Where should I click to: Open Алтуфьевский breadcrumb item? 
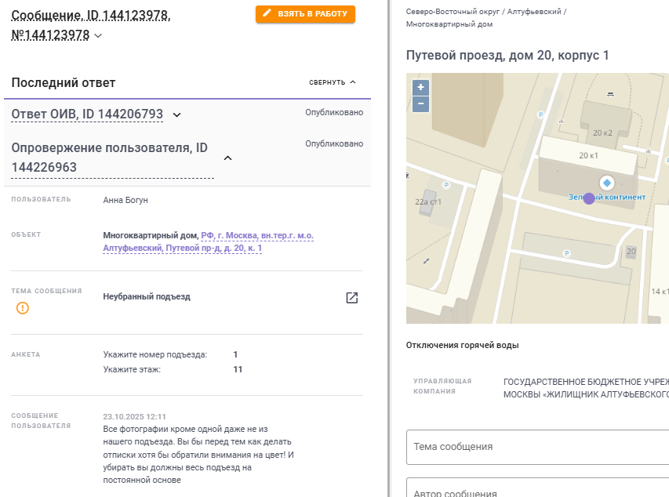click(534, 12)
